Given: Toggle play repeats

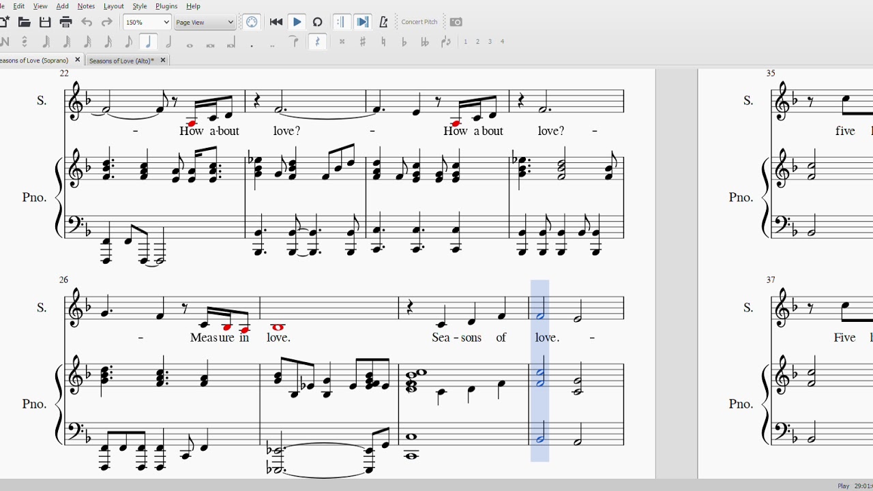Looking at the screenshot, I should (x=342, y=22).
